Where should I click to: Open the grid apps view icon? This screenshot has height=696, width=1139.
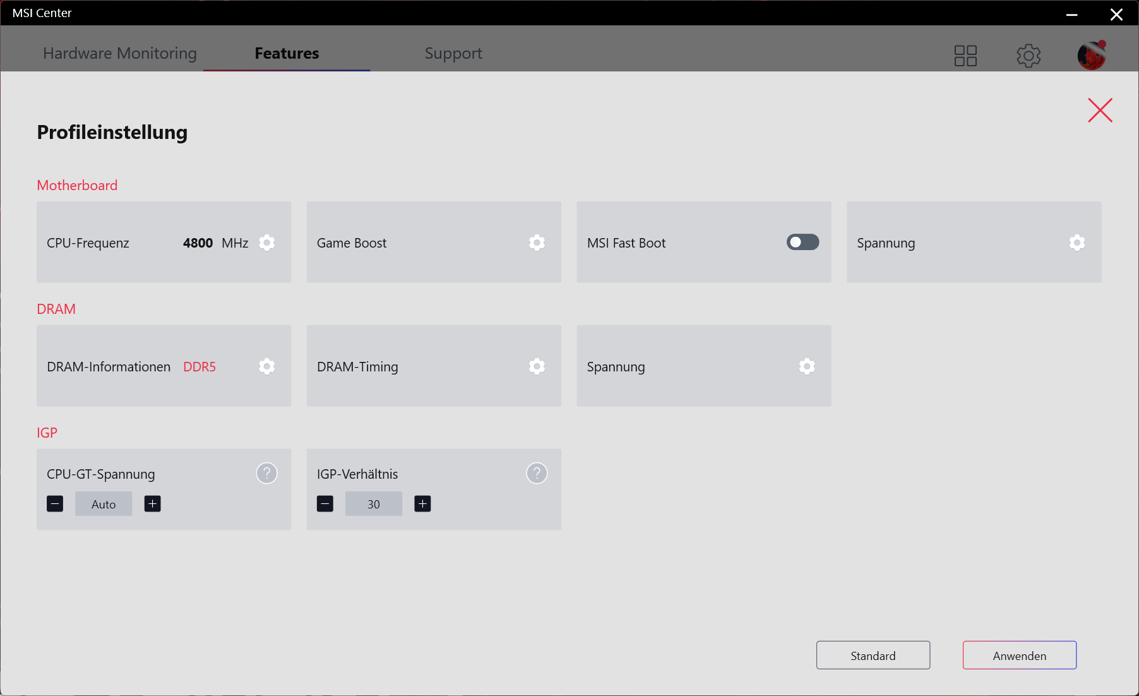pos(965,56)
